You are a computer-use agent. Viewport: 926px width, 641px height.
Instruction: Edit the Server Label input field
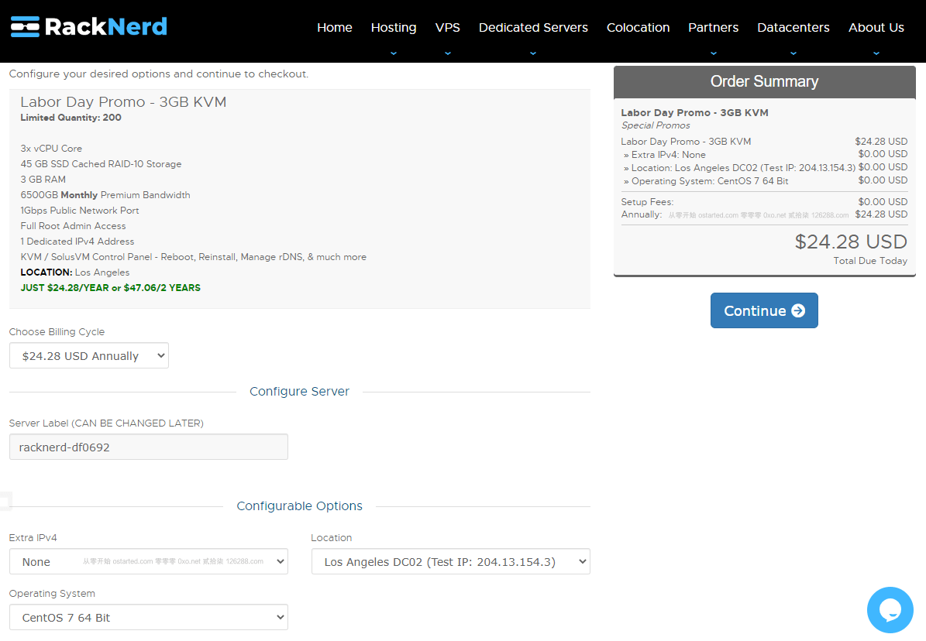(x=149, y=447)
